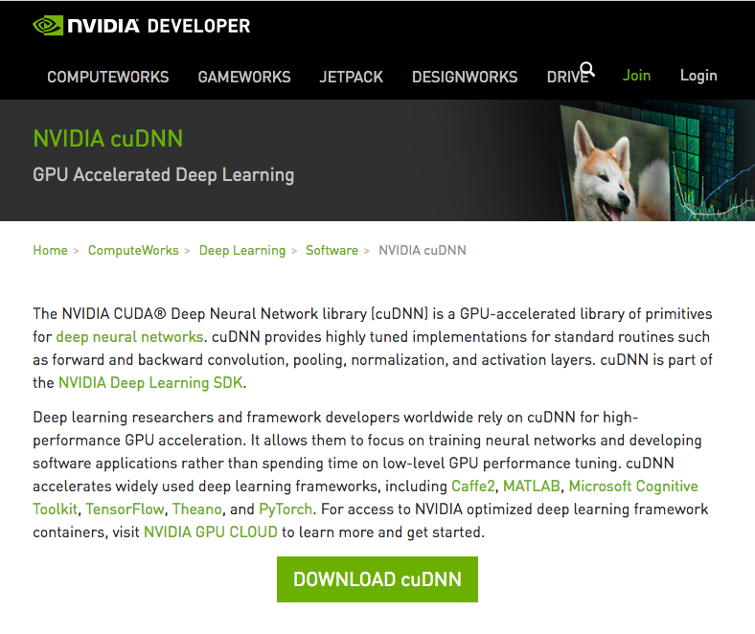Open the deep neural networks link
Viewport: 755px width, 634px height.
click(129, 336)
